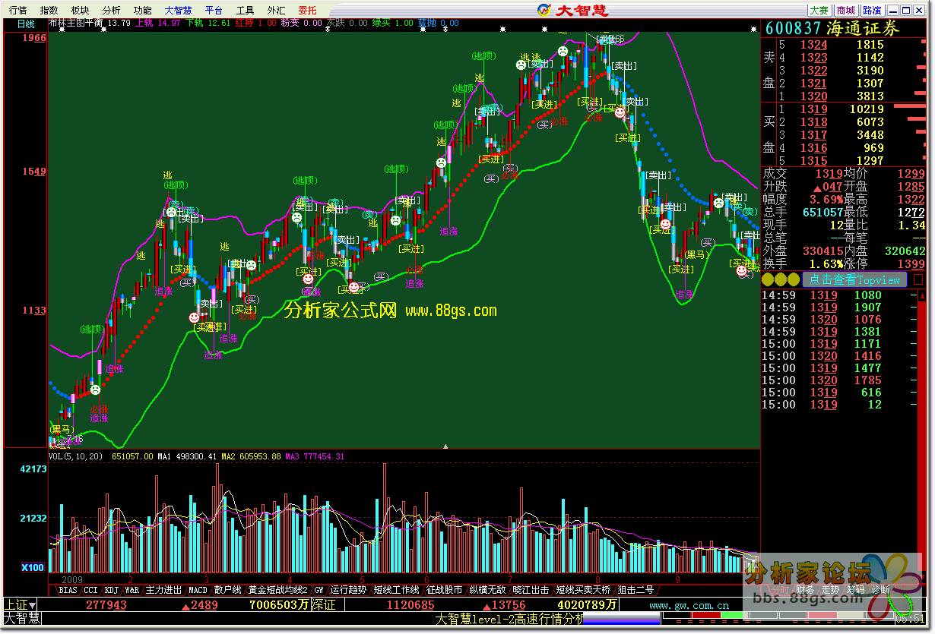The height and width of the screenshot is (634, 935).
Task: Switch to the 晓江出击 indicator tab
Action: (531, 589)
